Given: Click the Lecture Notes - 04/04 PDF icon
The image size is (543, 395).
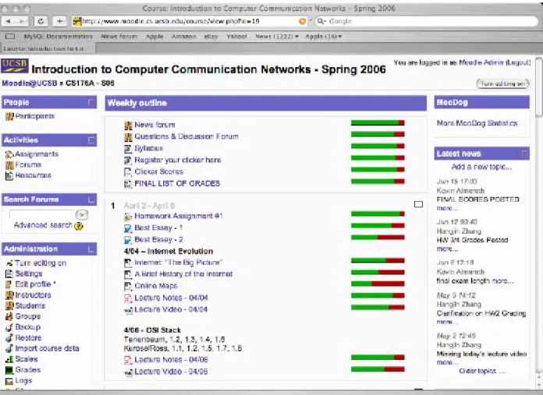Looking at the screenshot, I should pyautogui.click(x=128, y=298).
